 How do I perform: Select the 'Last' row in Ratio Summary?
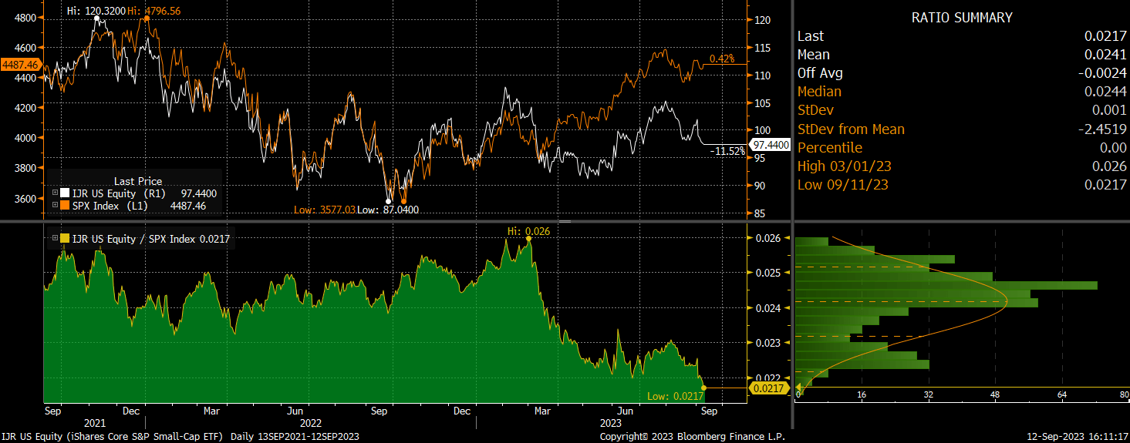[x=962, y=35]
